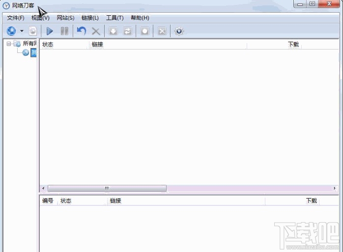Click the horizontal scrollbar thumb
Viewport: 343px width, 252px height.
click(x=107, y=188)
